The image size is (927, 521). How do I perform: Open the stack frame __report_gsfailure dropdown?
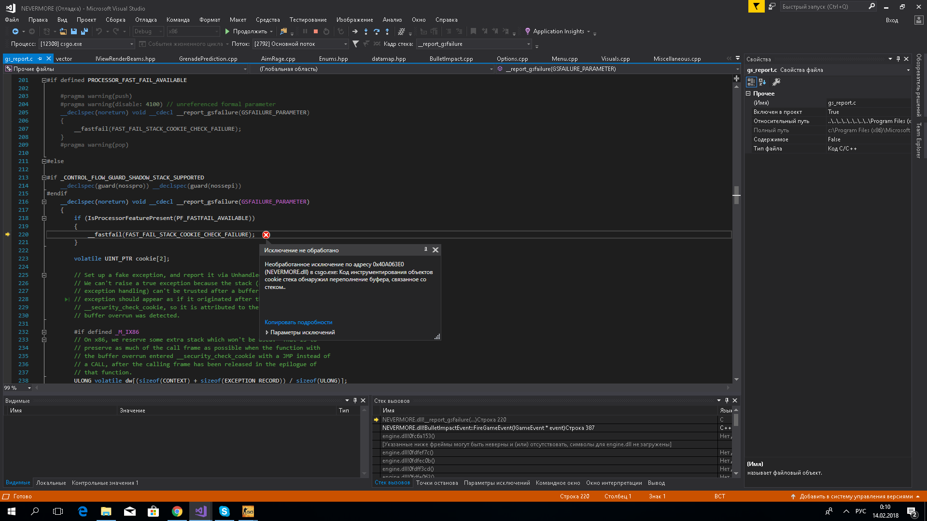click(529, 44)
